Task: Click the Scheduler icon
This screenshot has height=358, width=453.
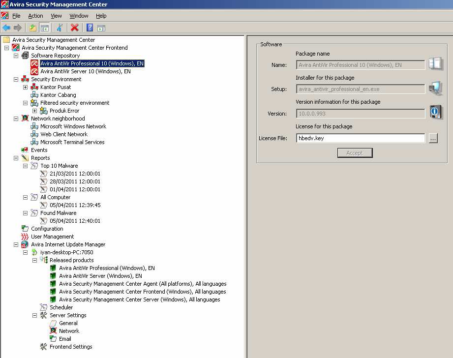Action: 44,307
